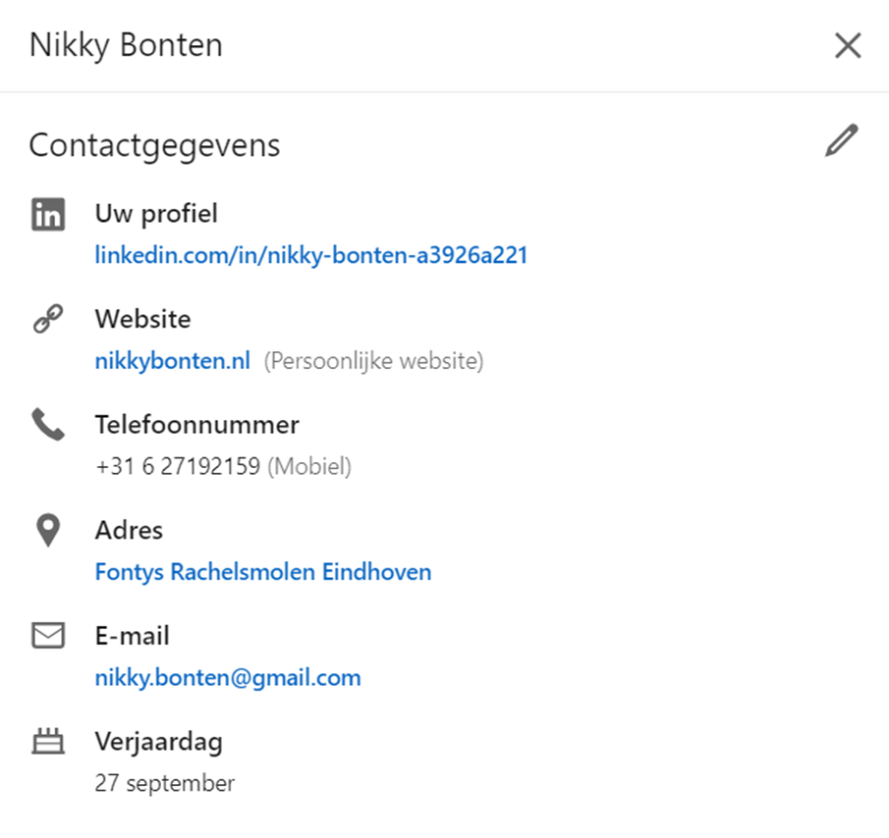This screenshot has height=838, width=889.
Task: Click the phone handset icon
Action: (48, 424)
